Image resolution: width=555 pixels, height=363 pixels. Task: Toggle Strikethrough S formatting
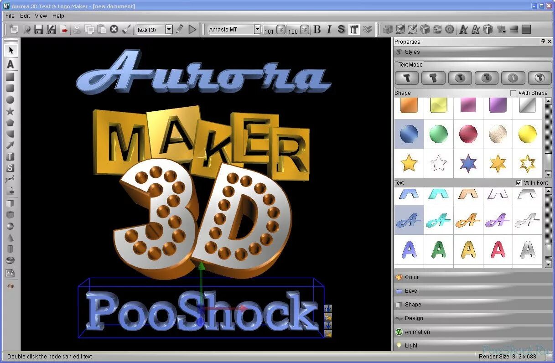point(341,30)
